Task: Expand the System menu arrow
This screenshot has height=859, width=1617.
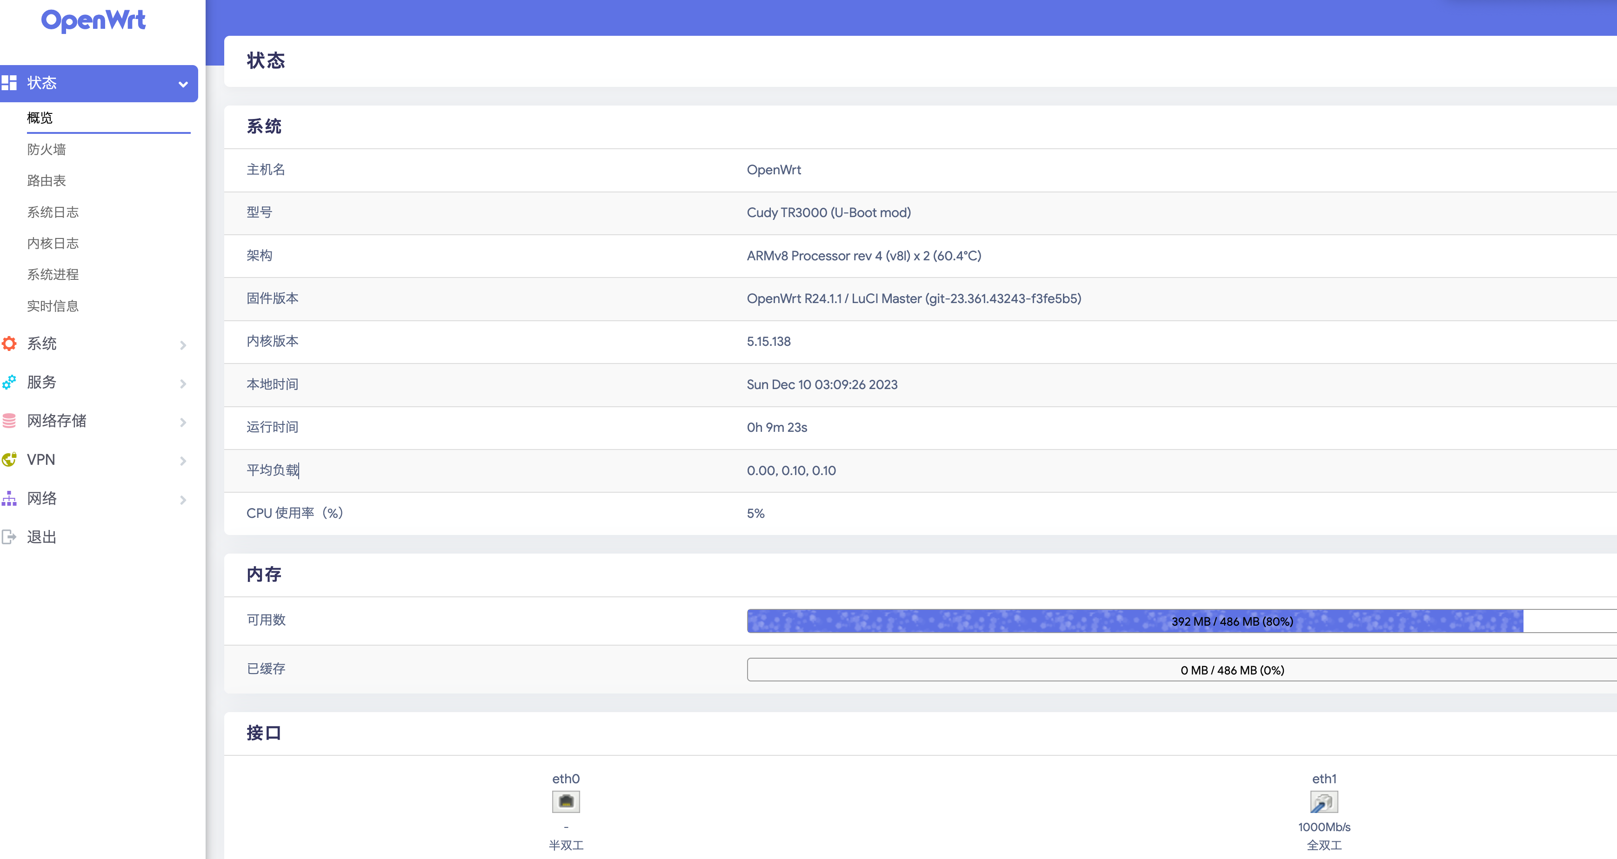Action: pos(183,345)
